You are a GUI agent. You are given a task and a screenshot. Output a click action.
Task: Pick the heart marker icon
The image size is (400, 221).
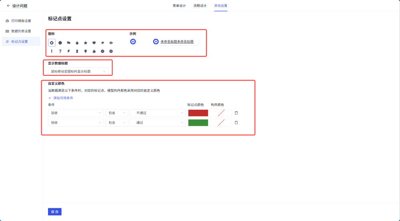pos(94,43)
